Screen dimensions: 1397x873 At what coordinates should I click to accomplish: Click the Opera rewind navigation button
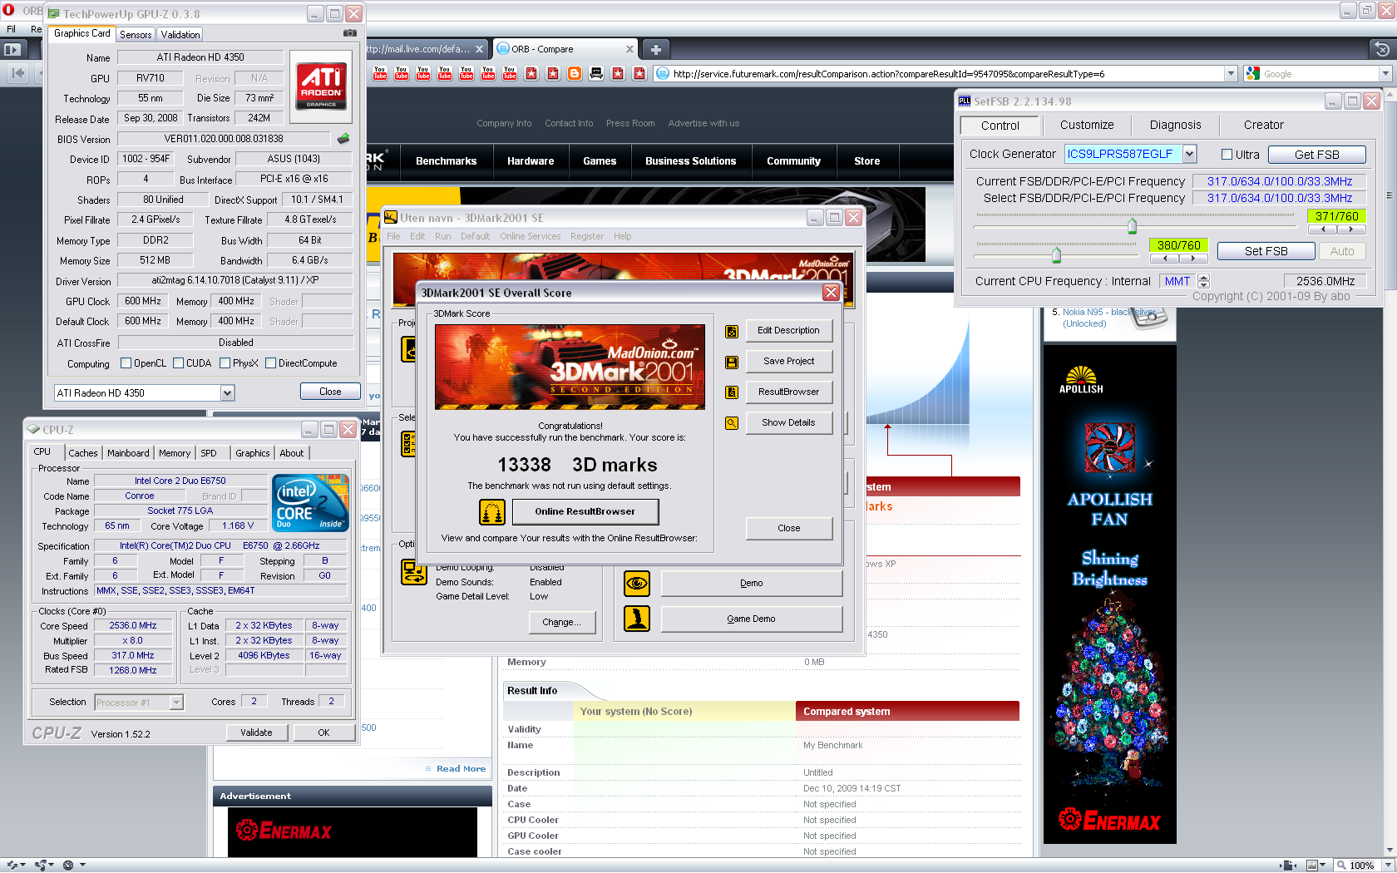(x=17, y=73)
